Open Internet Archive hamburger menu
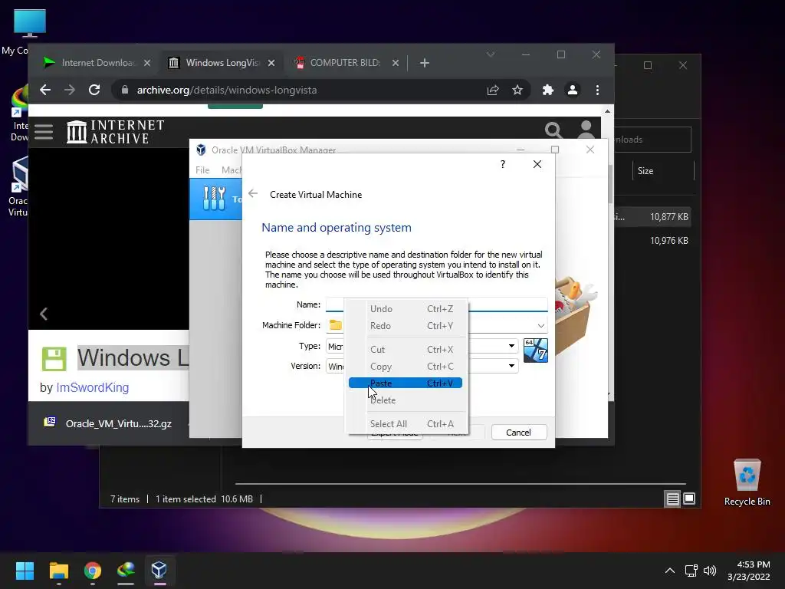 [x=44, y=132]
